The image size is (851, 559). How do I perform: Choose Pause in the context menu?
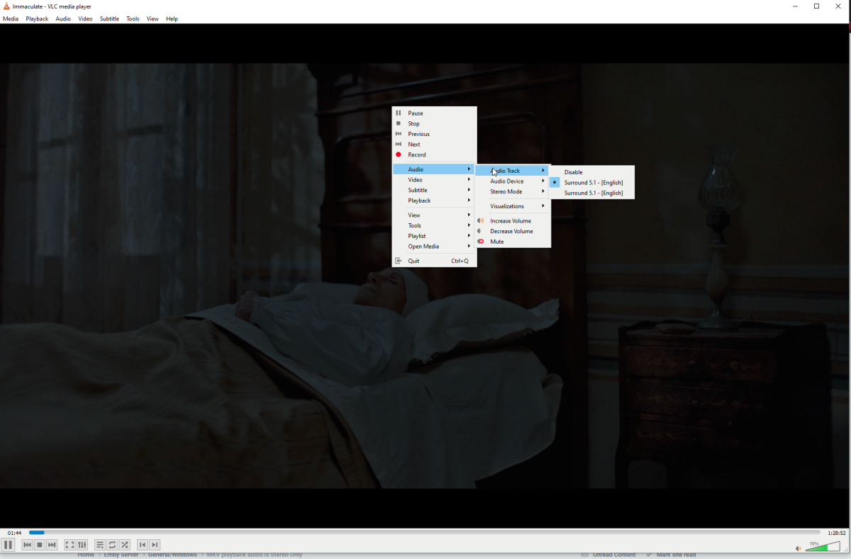[435, 113]
